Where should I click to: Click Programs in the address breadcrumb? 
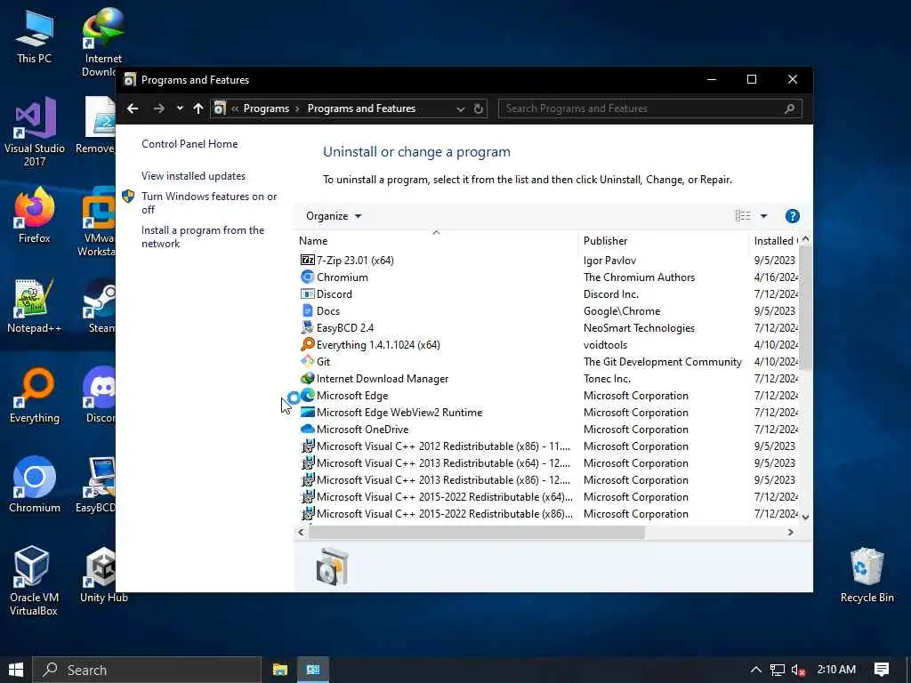[266, 108]
